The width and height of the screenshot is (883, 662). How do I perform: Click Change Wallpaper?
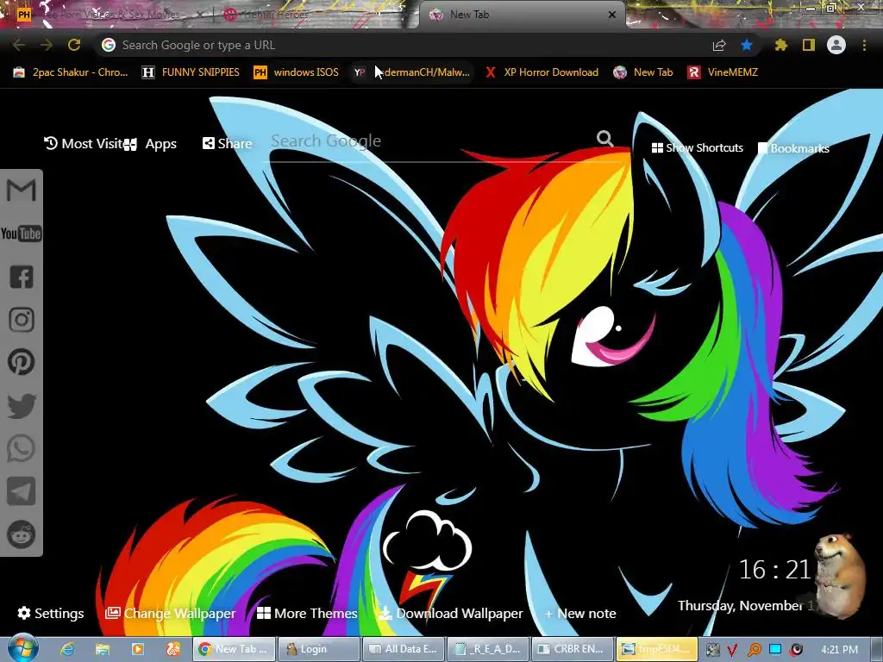[x=170, y=613]
